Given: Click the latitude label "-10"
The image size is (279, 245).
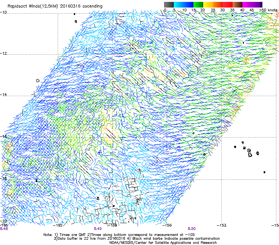Looking at the screenshot, I should [3, 12].
